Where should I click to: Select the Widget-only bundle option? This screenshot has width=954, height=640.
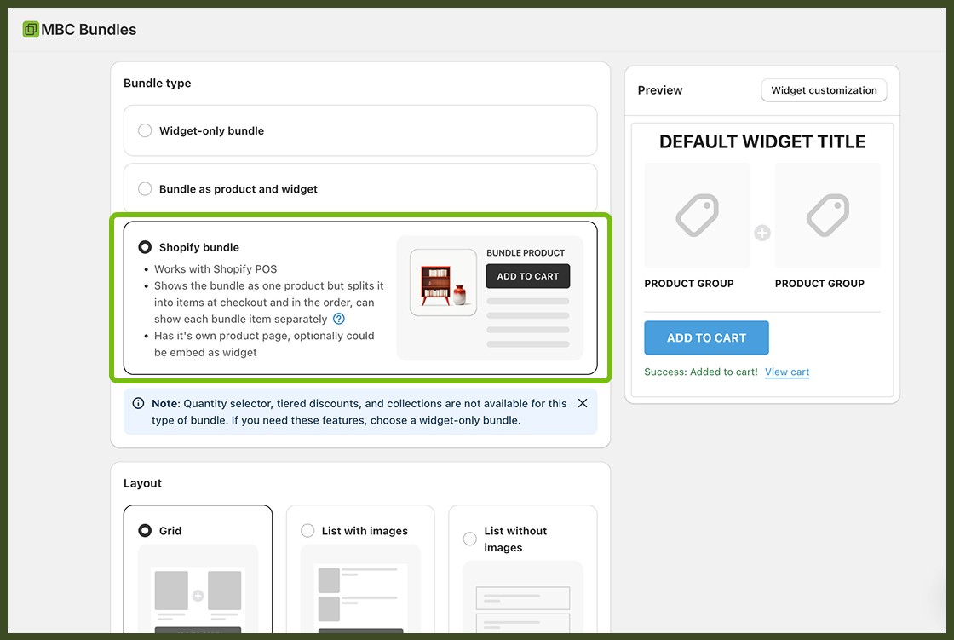pos(145,130)
